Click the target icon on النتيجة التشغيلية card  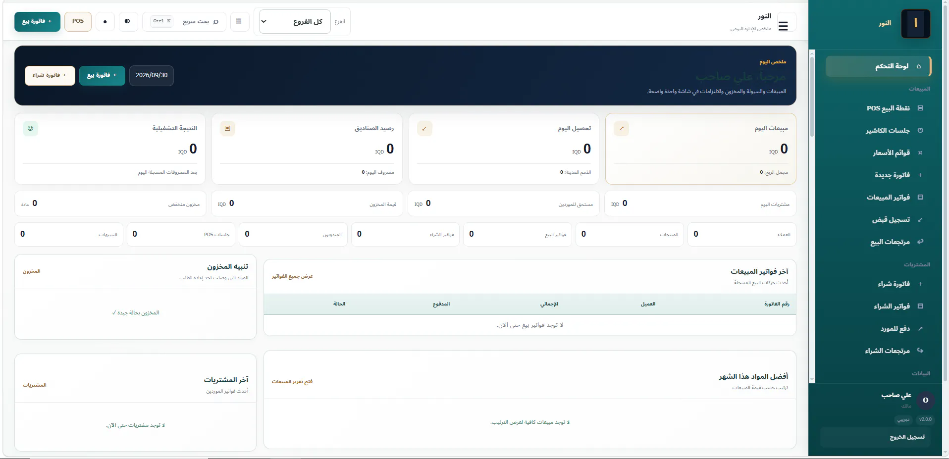30,128
